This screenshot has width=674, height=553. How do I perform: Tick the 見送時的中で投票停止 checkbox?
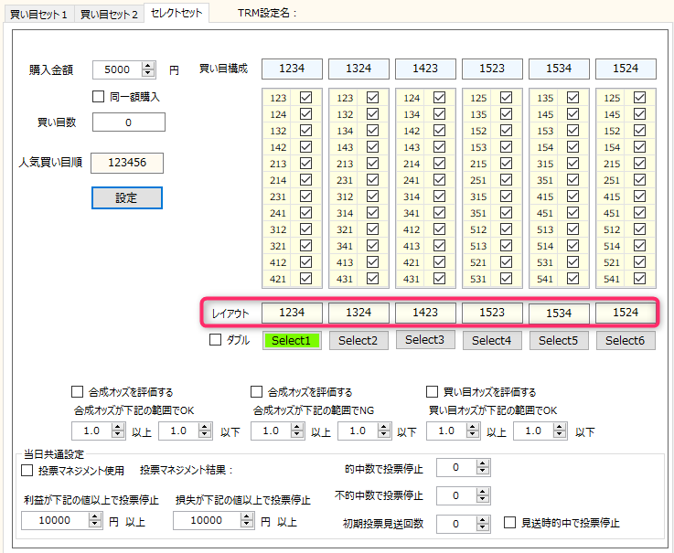point(511,524)
